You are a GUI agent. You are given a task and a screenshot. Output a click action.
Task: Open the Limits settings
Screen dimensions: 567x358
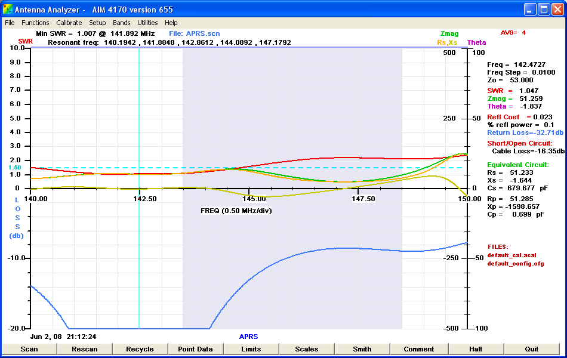[251, 349]
